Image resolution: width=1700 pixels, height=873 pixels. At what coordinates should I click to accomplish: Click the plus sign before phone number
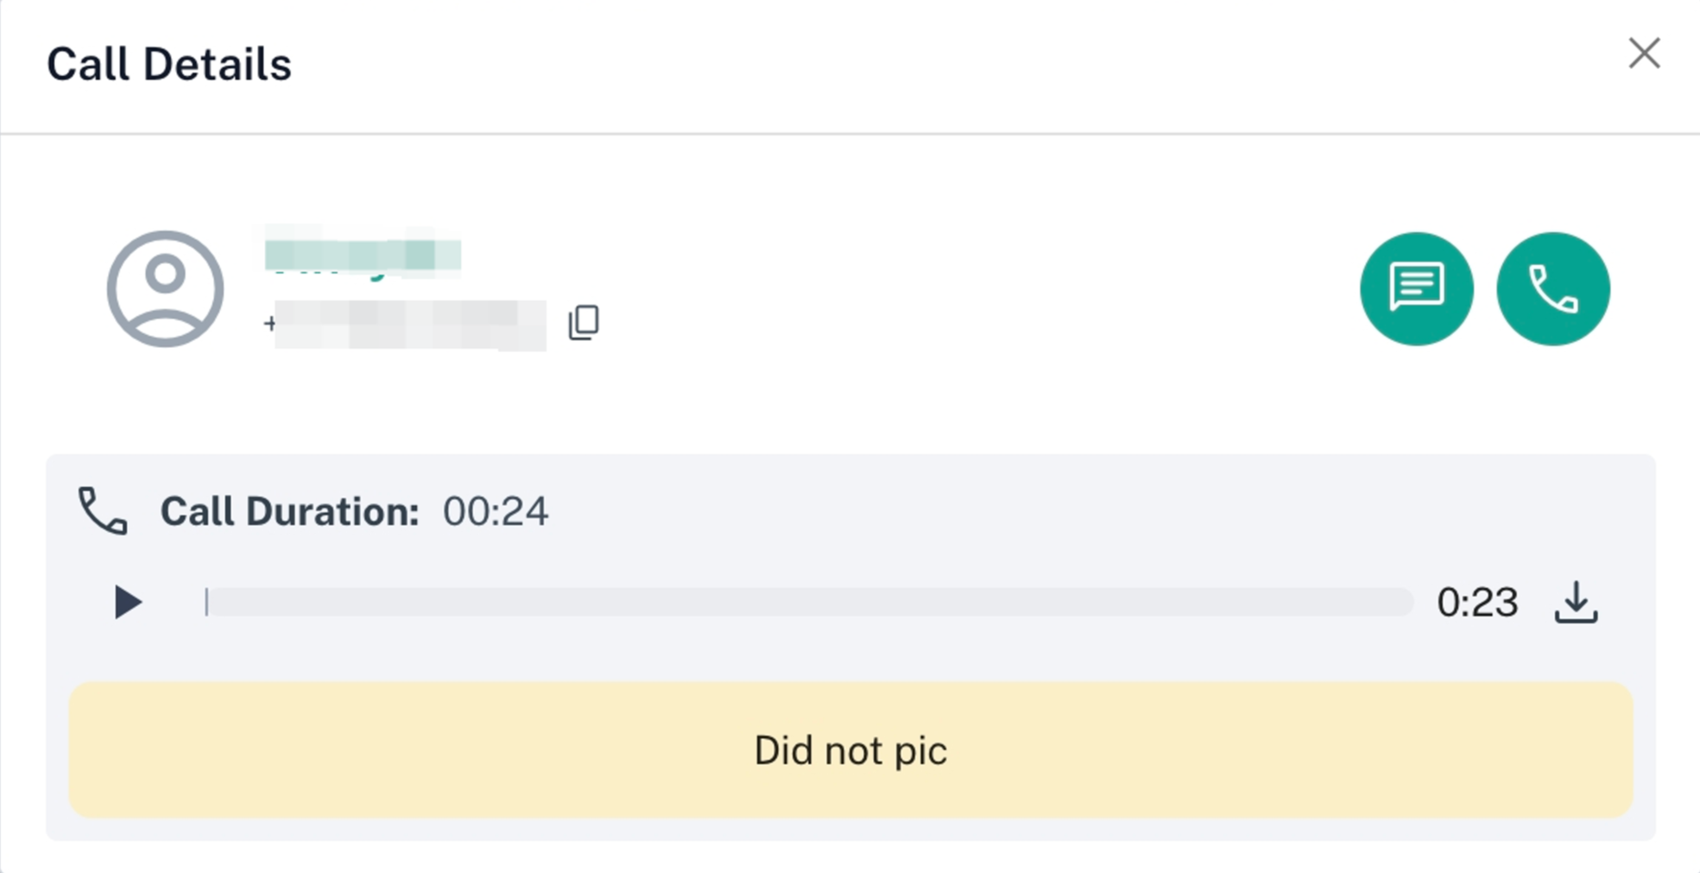pyautogui.click(x=269, y=324)
